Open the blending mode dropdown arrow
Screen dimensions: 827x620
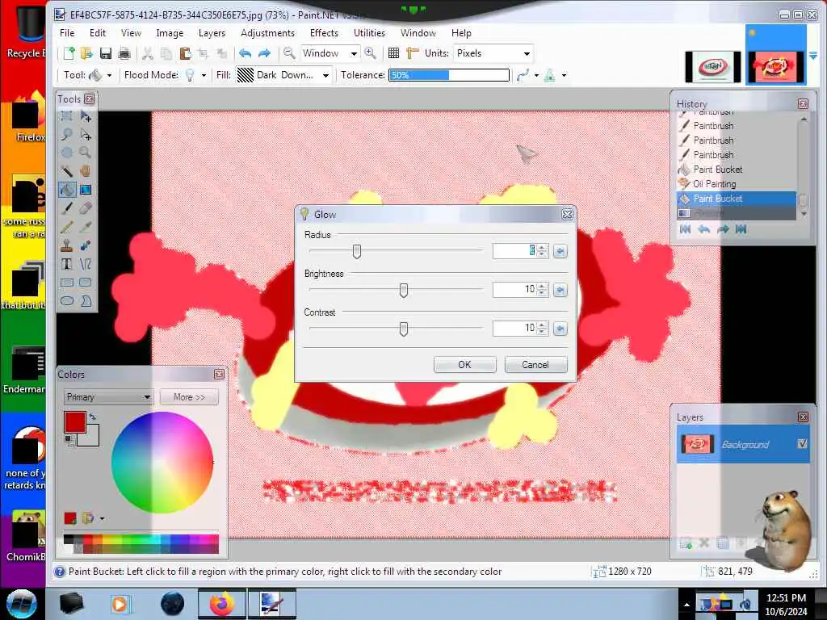tap(564, 75)
